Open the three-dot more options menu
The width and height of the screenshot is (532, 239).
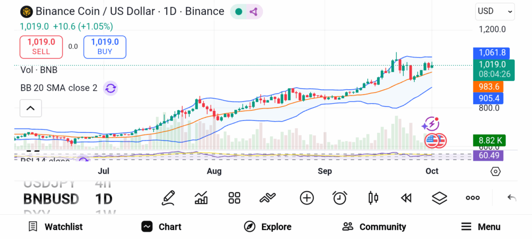(x=473, y=198)
